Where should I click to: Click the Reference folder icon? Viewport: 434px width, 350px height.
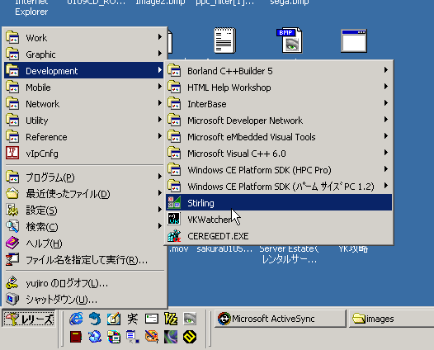click(x=12, y=136)
